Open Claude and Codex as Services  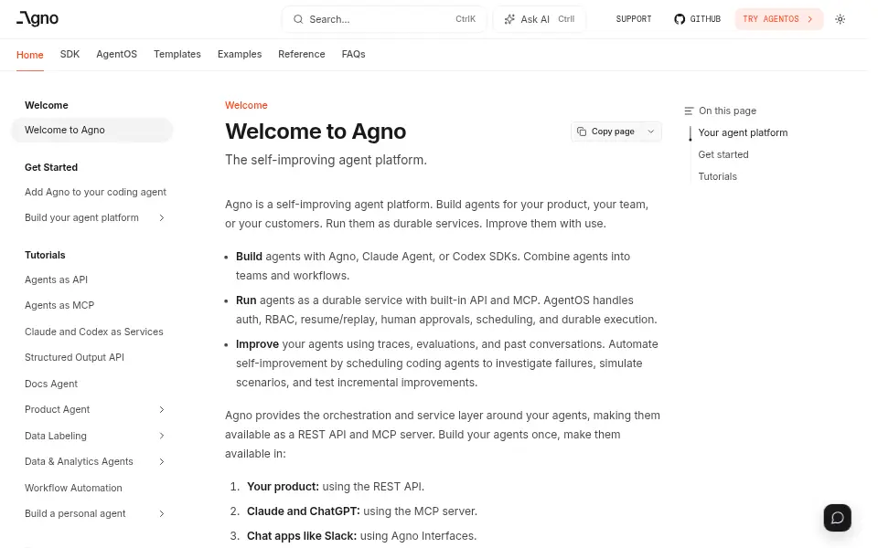click(x=94, y=332)
